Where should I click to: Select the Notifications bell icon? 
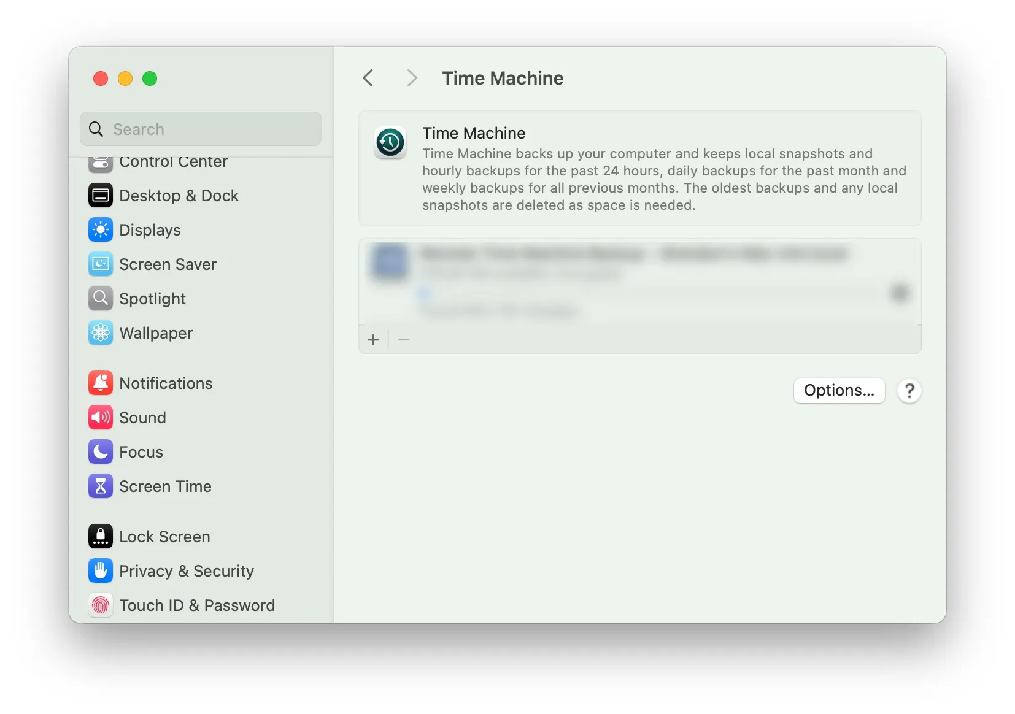pyautogui.click(x=101, y=383)
